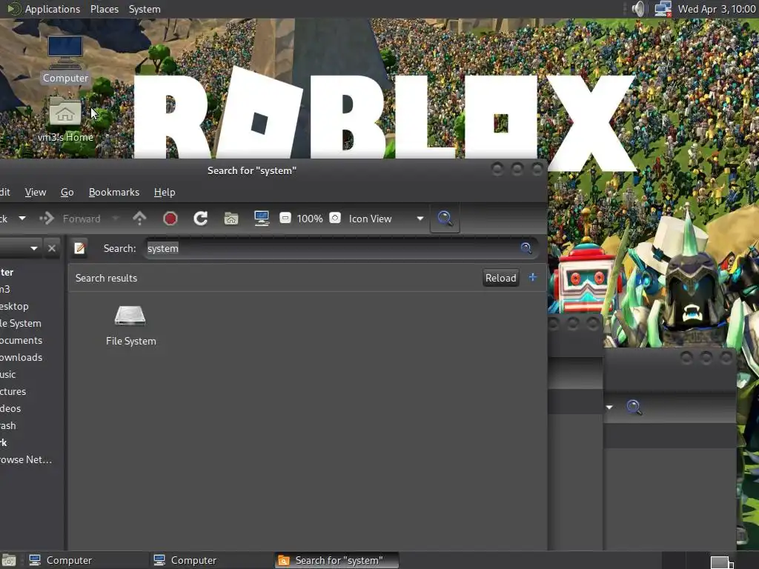Open the View menu
This screenshot has height=569, width=759.
36,192
